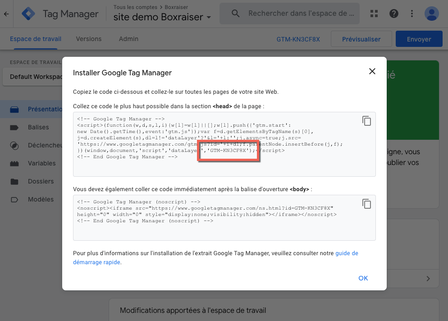This screenshot has height=321, width=448.
Task: Open the help question mark icon
Action: tap(394, 14)
